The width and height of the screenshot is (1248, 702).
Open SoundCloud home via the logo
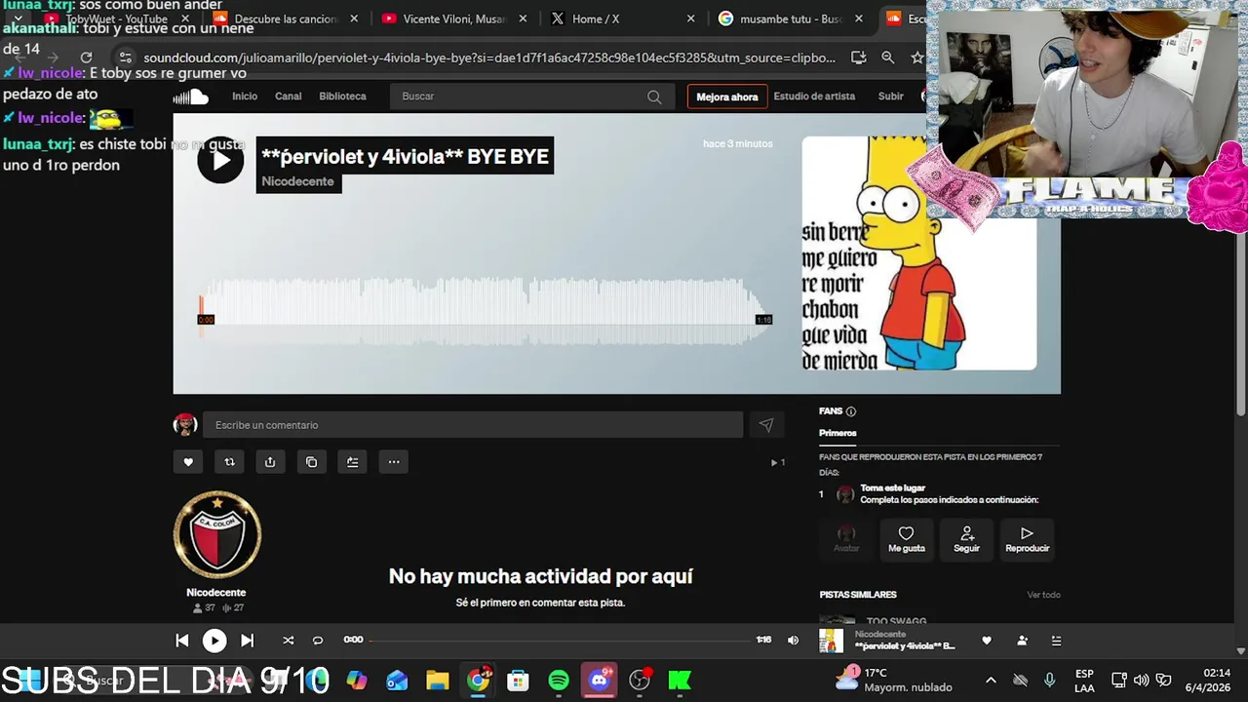(x=191, y=97)
